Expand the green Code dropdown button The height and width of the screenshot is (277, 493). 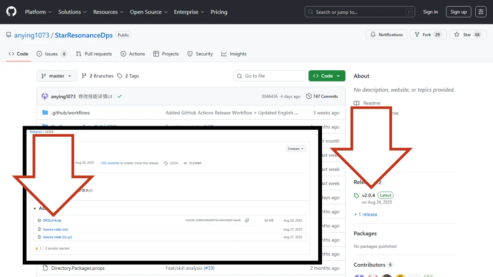(327, 76)
